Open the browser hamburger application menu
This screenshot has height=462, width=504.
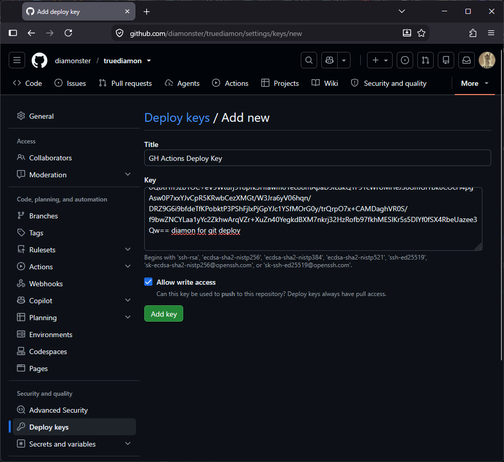pyautogui.click(x=491, y=33)
